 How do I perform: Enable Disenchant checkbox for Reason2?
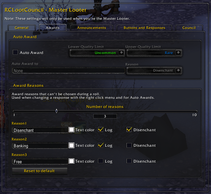[x=129, y=145]
